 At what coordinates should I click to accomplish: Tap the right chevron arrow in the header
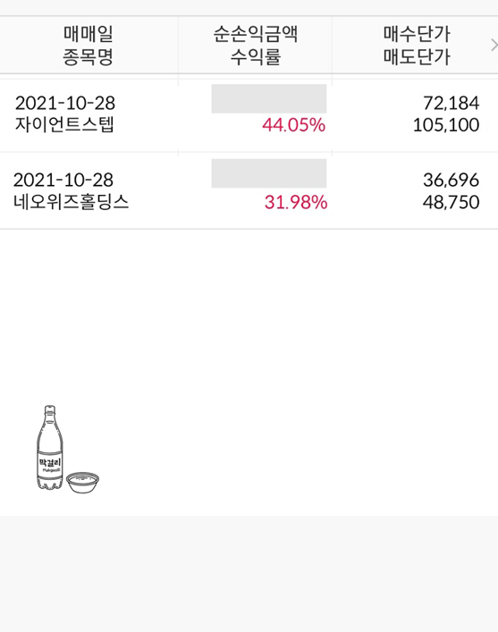(x=494, y=45)
